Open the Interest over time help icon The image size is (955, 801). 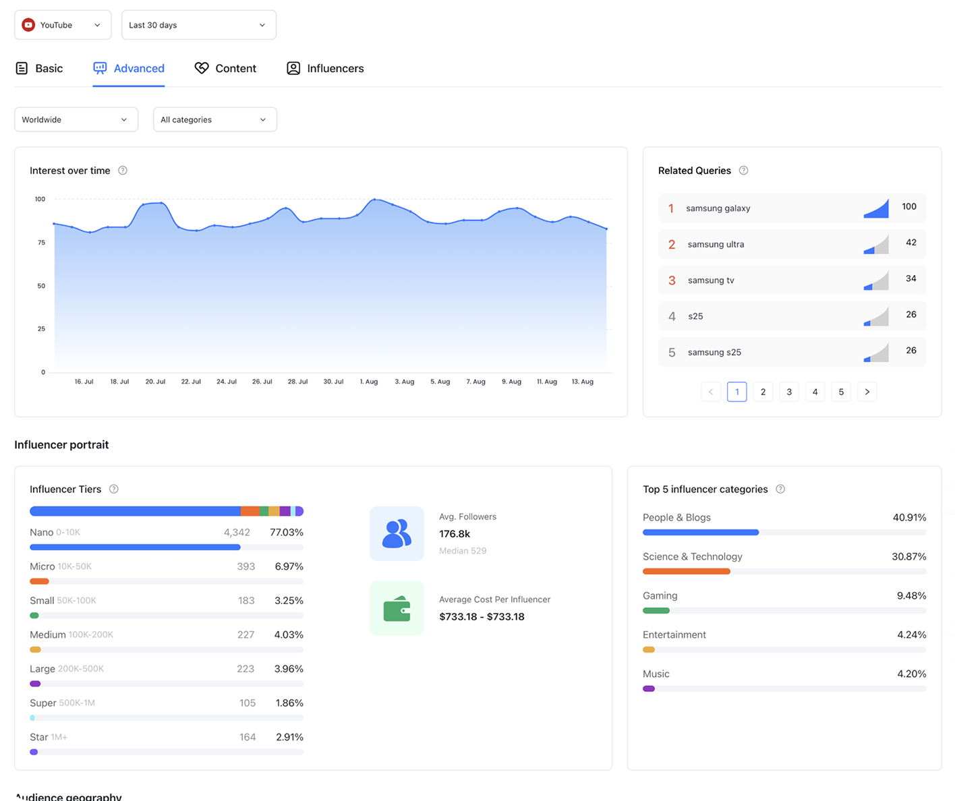[123, 171]
